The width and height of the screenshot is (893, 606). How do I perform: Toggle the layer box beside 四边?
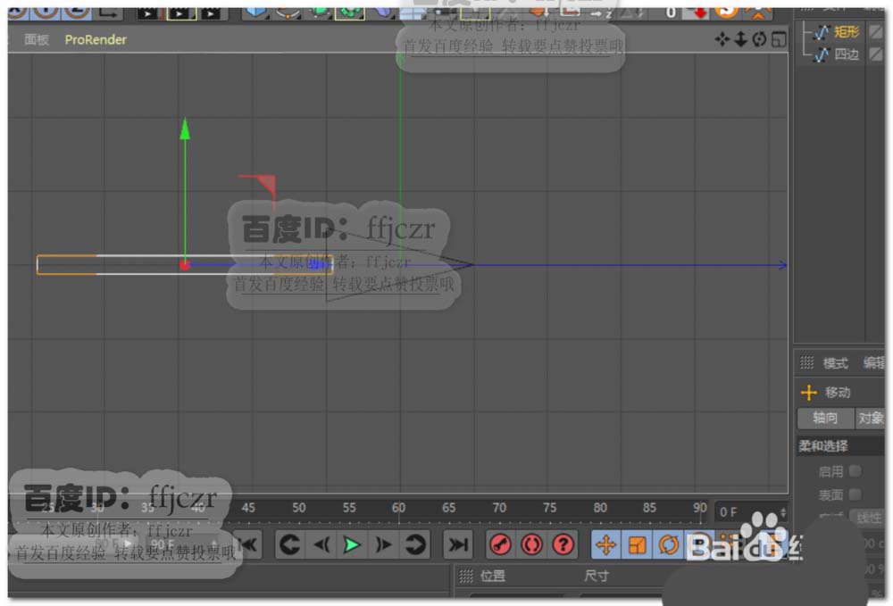coord(876,54)
